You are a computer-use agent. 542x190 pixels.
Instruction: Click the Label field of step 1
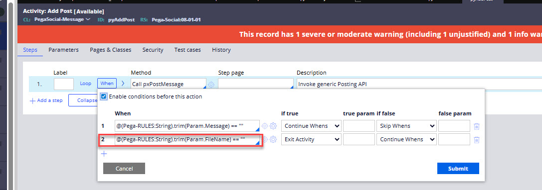click(x=64, y=84)
